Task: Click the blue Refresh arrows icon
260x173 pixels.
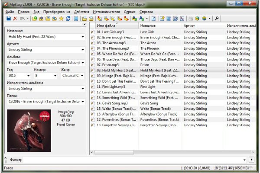Action: (68, 18)
